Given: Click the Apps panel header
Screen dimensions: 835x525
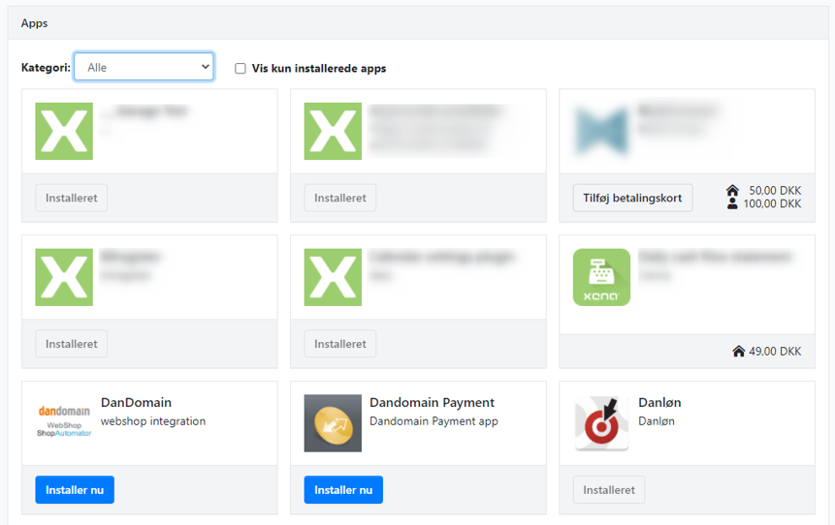Looking at the screenshot, I should click(x=34, y=22).
